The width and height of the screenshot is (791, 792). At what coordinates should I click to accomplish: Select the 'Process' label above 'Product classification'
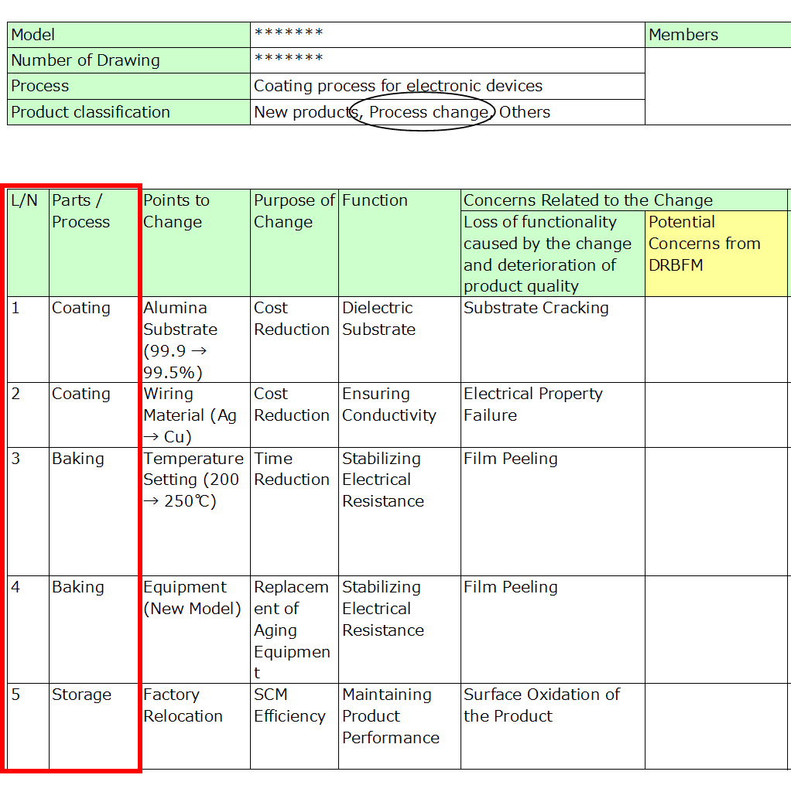129,87
